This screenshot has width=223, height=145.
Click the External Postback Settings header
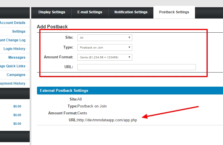(x=64, y=90)
